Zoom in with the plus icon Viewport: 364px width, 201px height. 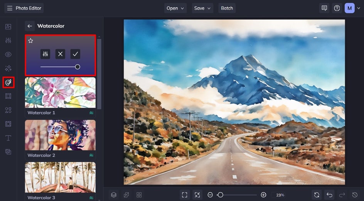[x=263, y=195]
